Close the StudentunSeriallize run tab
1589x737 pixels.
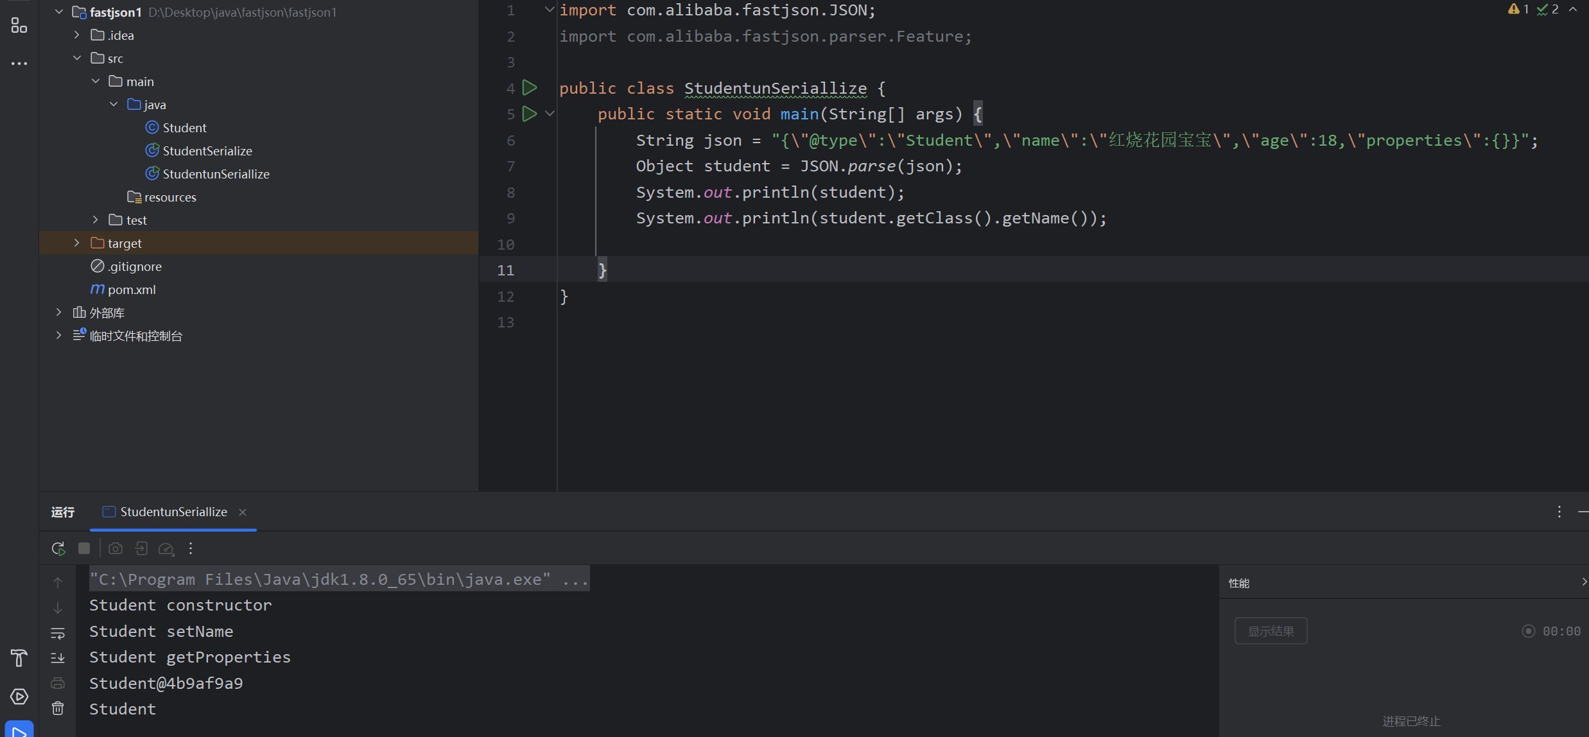(x=243, y=512)
